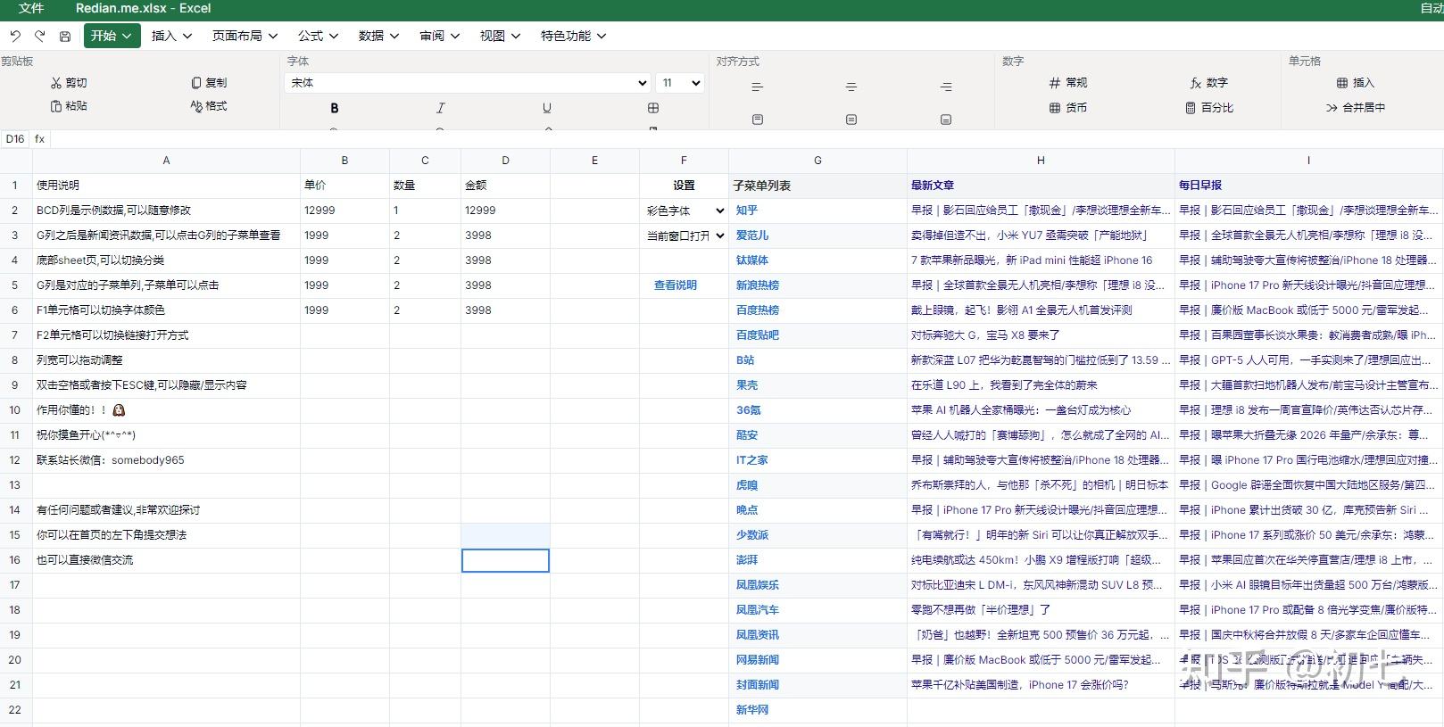Open the 查看说明 link
1444x727 pixels.
click(676, 285)
